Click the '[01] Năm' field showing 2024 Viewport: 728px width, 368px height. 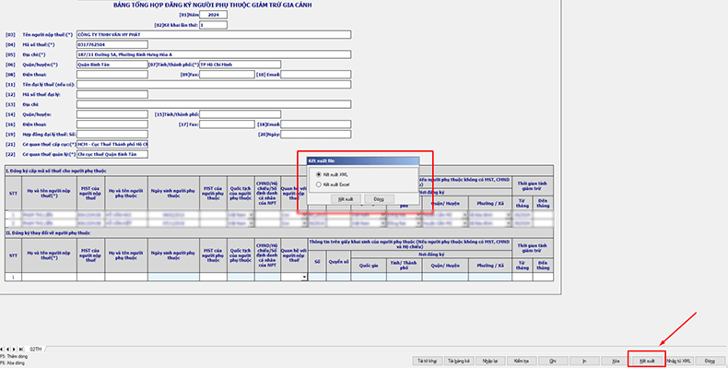(x=213, y=15)
